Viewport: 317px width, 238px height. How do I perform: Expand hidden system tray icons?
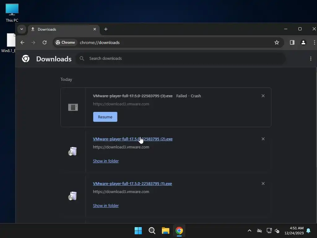[x=250, y=231]
